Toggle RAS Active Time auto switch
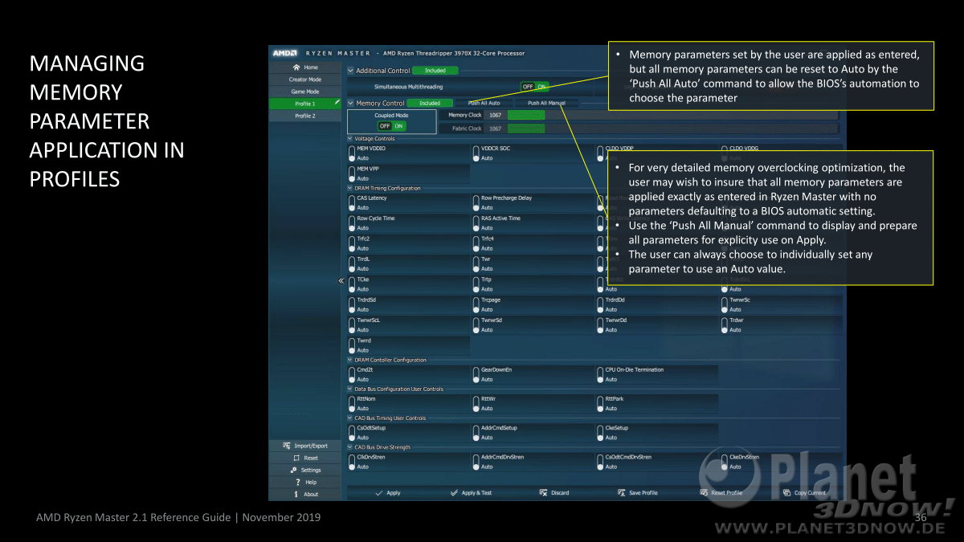 coord(476,222)
